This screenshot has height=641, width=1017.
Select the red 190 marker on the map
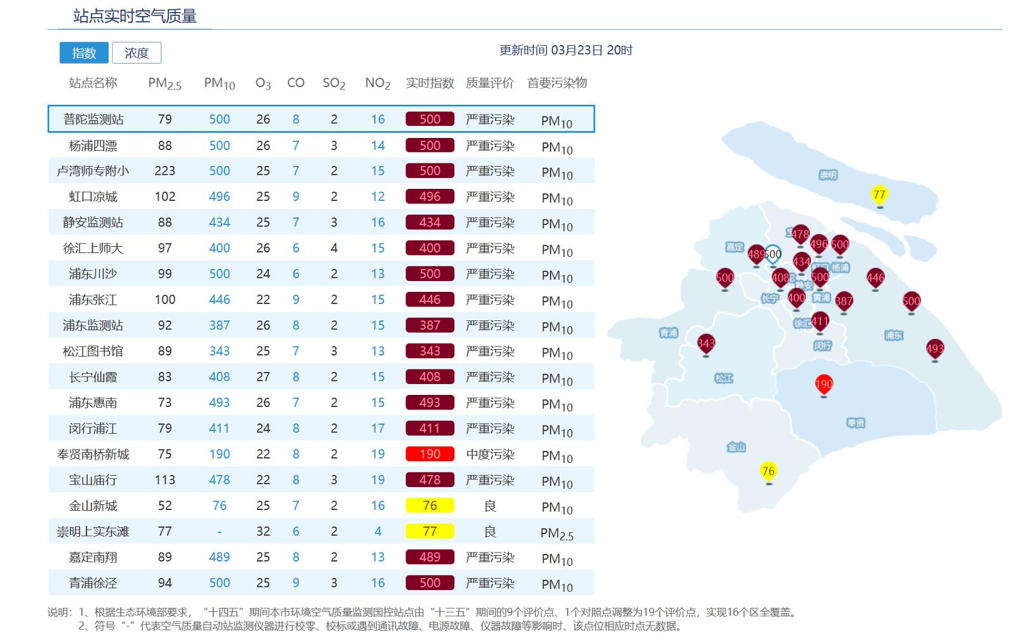824,384
